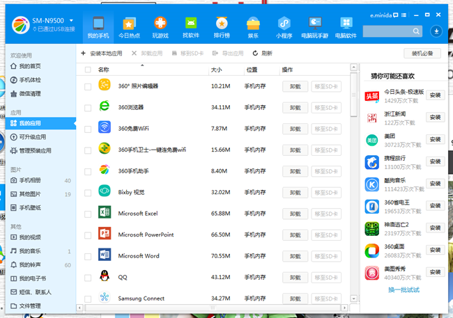Sort by 名称 column header
The width and height of the screenshot is (453, 318).
pyautogui.click(x=103, y=70)
